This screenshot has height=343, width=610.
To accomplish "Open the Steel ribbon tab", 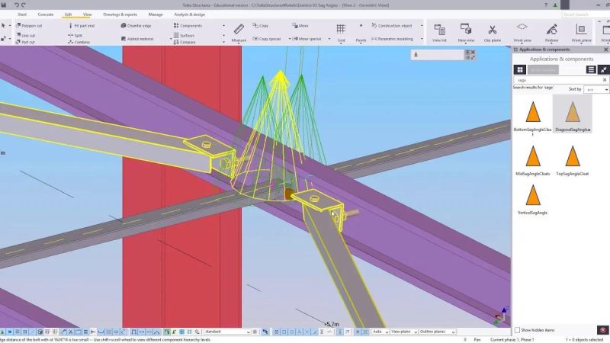I will (x=22, y=14).
